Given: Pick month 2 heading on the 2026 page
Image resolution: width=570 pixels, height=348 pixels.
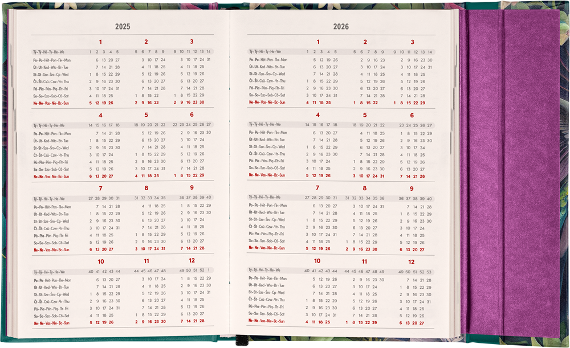Looking at the screenshot, I should click(365, 42).
